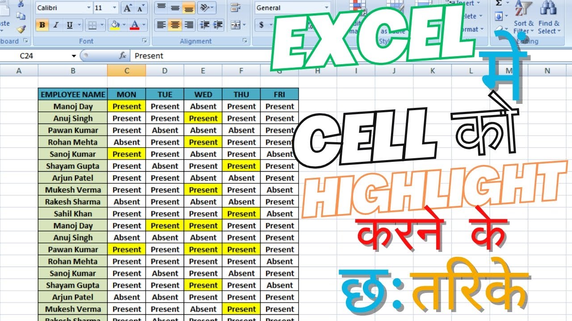Viewport: 572px width, 321px height.
Task: Toggle Underline formatting
Action: pos(69,25)
